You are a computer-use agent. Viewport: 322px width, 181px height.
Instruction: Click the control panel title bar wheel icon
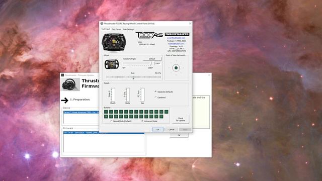102,24
